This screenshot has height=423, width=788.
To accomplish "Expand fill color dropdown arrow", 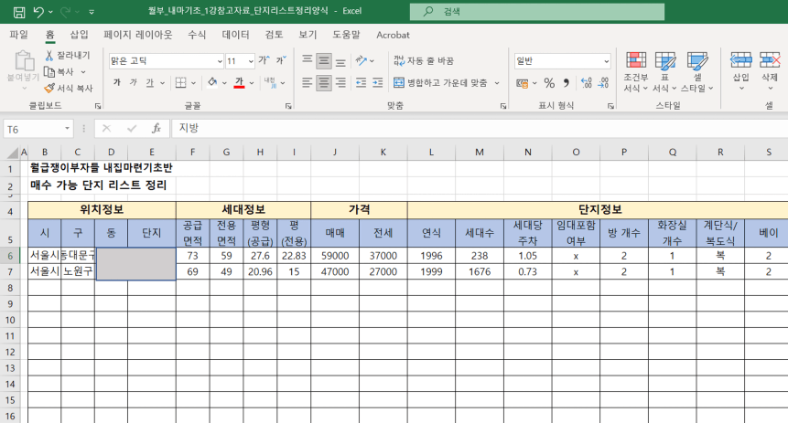I will [224, 83].
